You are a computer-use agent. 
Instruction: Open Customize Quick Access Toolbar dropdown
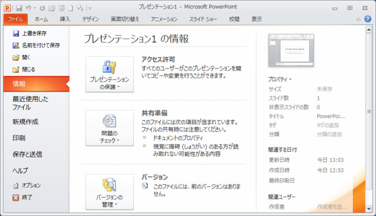coord(90,9)
